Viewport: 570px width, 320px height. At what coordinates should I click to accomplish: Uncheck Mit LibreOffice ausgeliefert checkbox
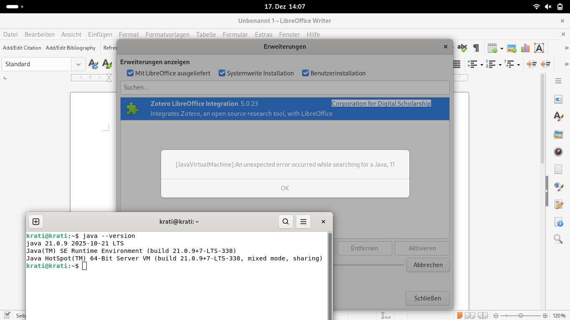(x=130, y=73)
